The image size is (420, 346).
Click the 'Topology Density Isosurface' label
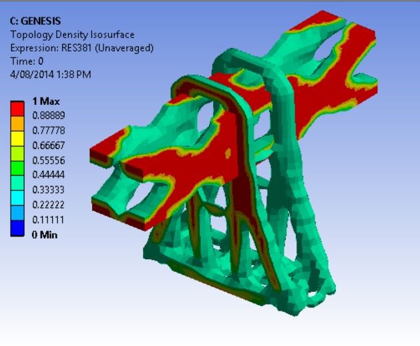(72, 35)
